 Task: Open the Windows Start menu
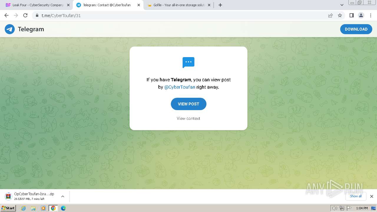[8, 208]
